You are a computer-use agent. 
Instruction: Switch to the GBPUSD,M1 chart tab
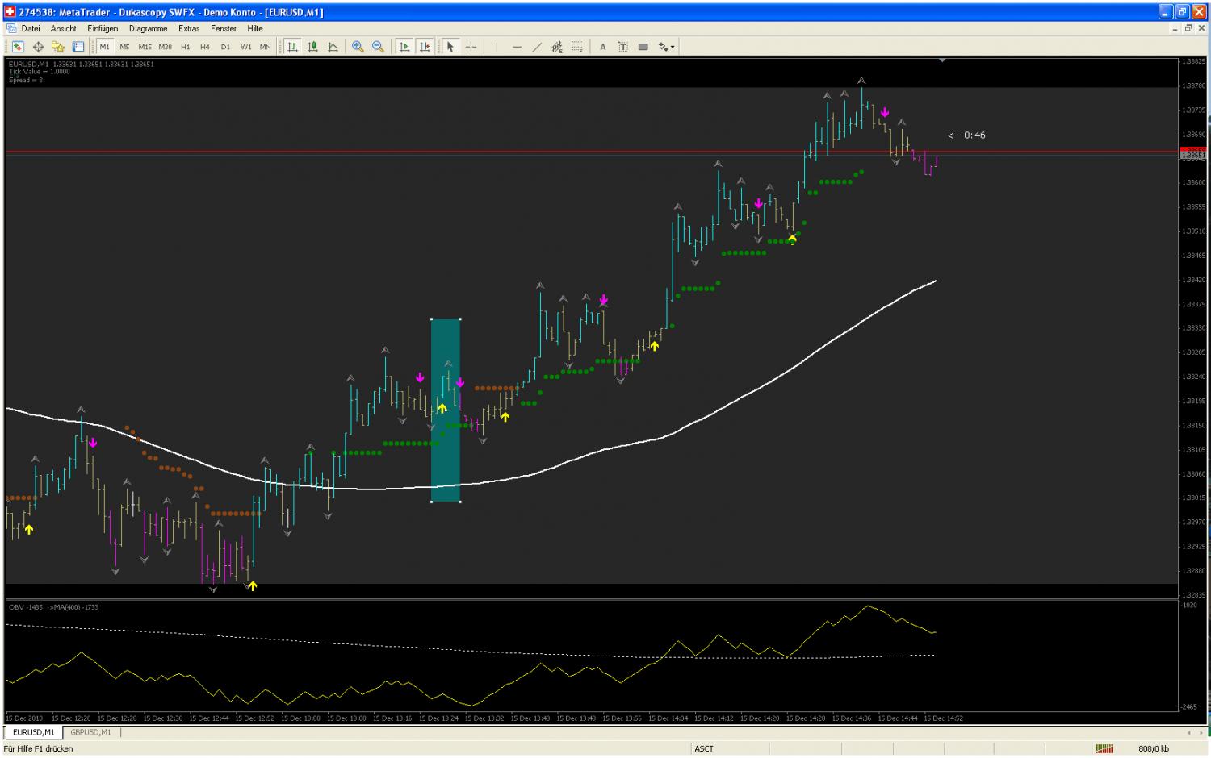coord(90,733)
